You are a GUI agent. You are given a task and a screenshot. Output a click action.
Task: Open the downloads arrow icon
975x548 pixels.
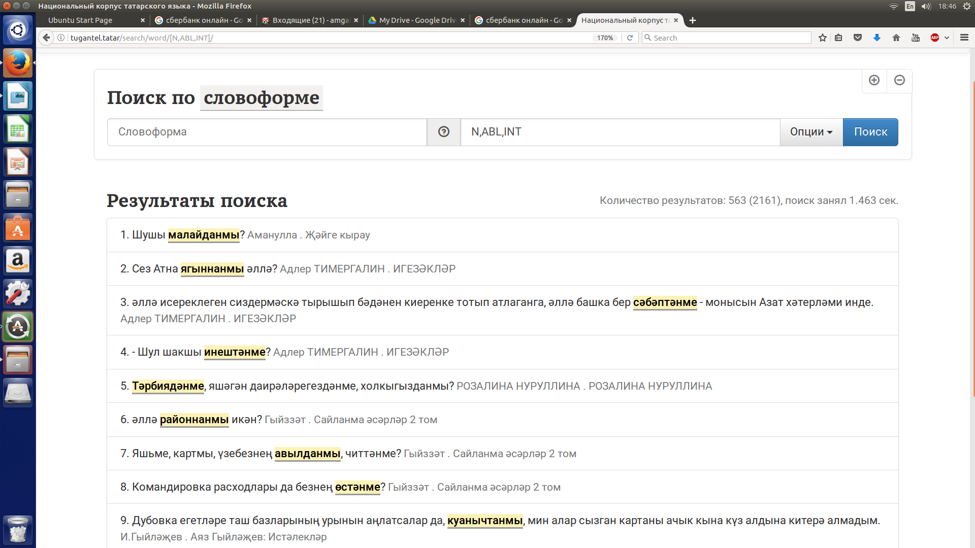tap(877, 38)
